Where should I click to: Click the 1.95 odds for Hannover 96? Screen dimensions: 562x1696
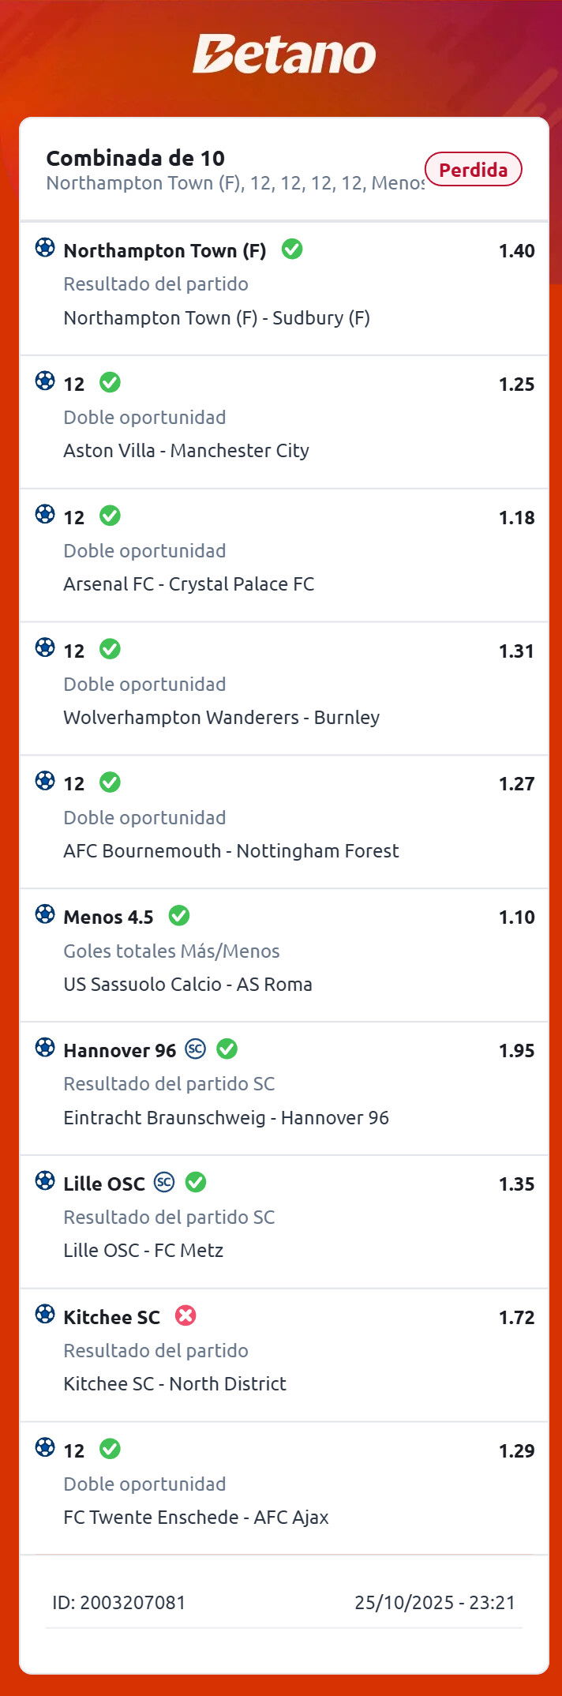click(x=516, y=1051)
